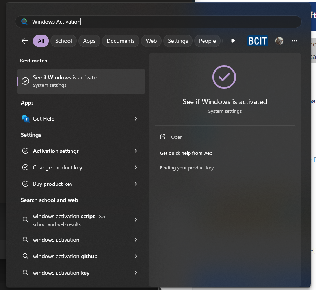Expand the Get Help result chevron
316x290 pixels.
(136, 119)
